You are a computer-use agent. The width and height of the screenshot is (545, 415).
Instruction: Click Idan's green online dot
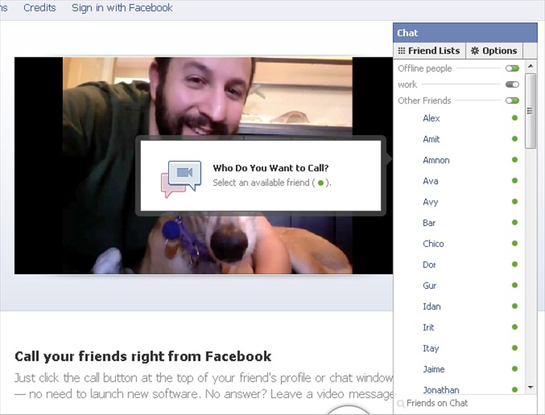(x=515, y=306)
